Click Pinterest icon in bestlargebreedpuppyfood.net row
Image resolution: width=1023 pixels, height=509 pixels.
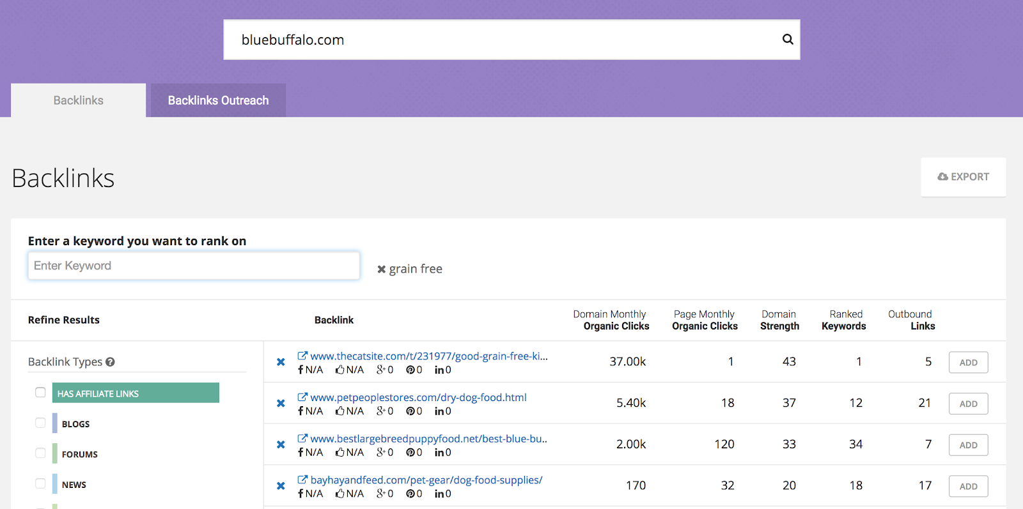410,453
